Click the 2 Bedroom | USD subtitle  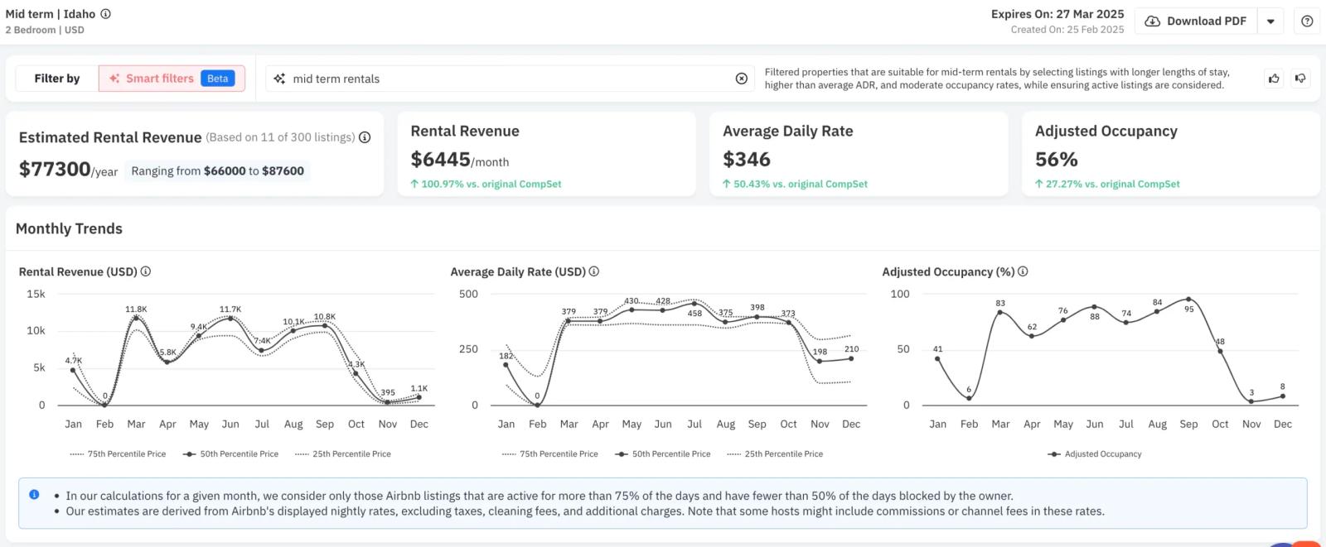click(x=45, y=30)
